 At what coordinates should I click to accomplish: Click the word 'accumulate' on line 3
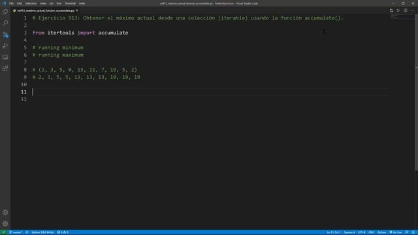(x=113, y=33)
